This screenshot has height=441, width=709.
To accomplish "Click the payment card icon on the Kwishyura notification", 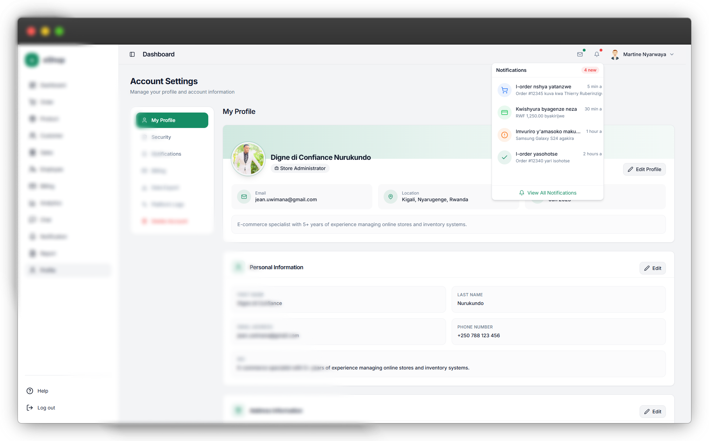I will click(505, 112).
